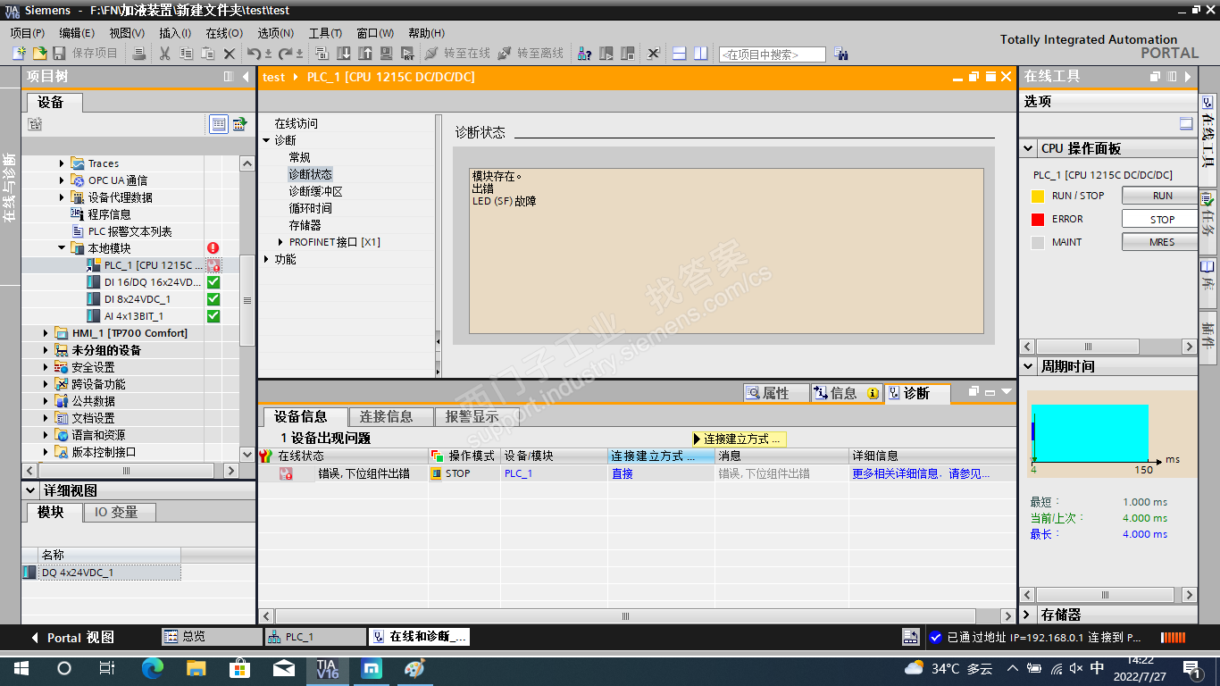Click the 总览 taskbar button
Image resolution: width=1220 pixels, height=686 pixels.
(212, 637)
